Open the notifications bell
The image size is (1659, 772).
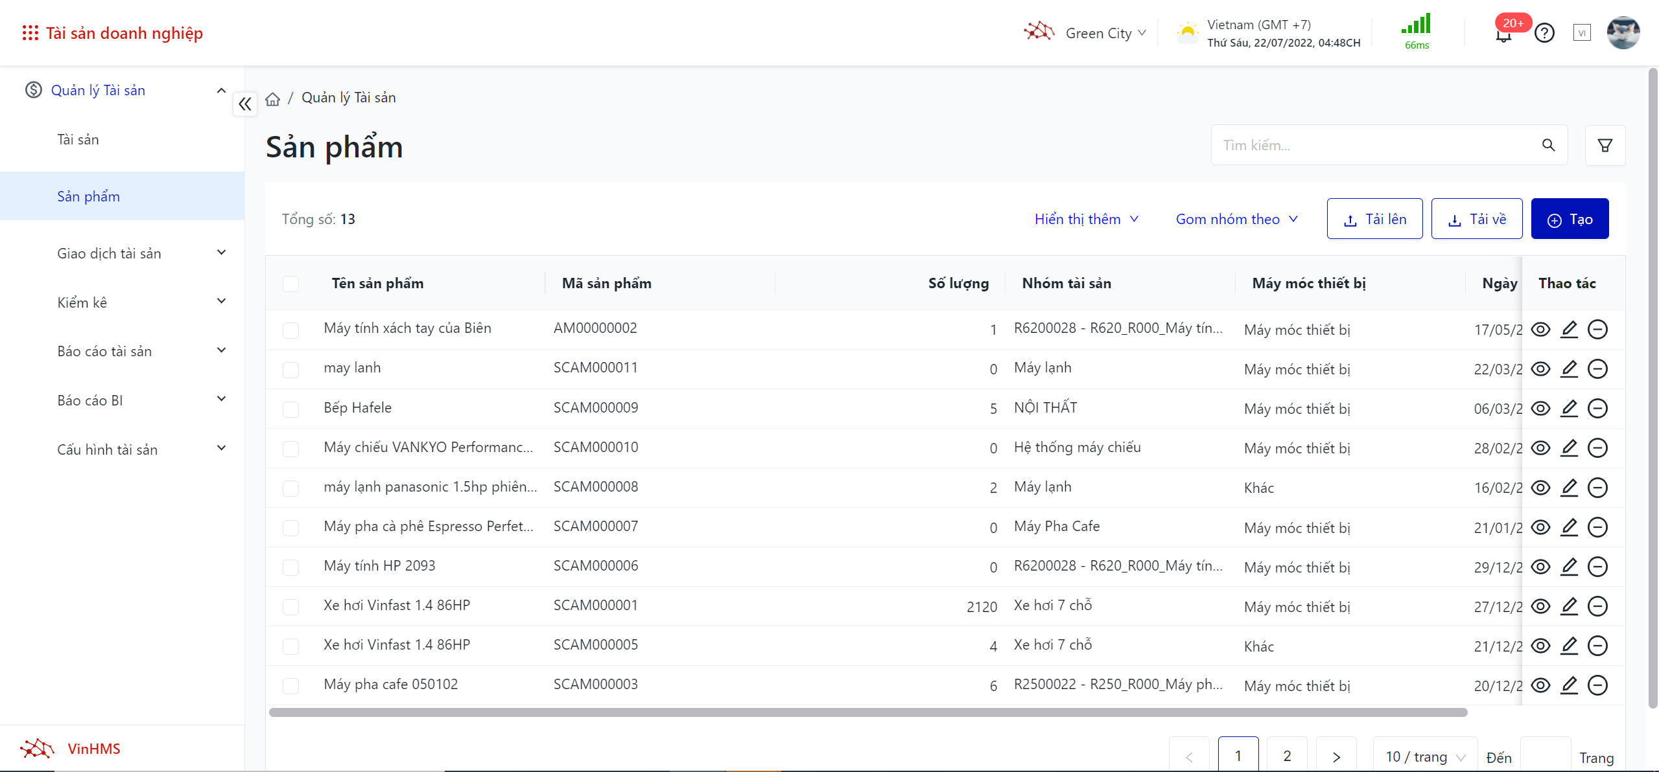pyautogui.click(x=1503, y=35)
